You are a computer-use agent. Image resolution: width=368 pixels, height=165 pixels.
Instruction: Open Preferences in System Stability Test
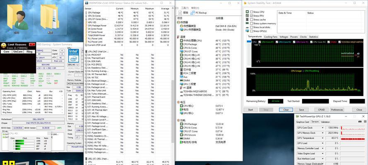point(337,110)
